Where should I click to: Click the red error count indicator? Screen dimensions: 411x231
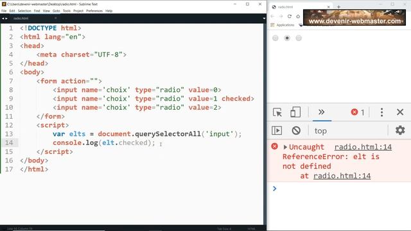tap(358, 112)
